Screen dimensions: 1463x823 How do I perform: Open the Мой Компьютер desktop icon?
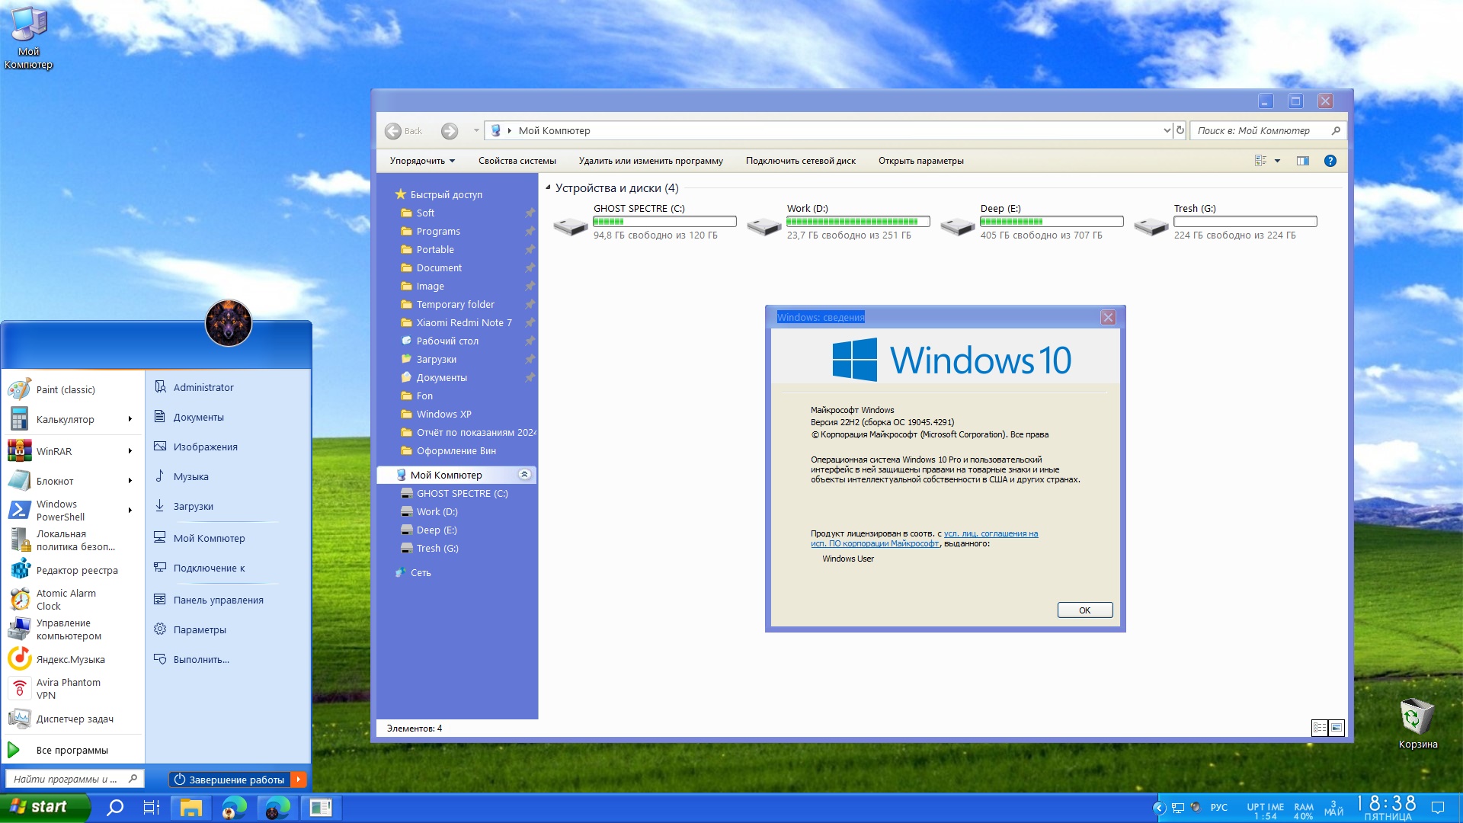click(28, 38)
